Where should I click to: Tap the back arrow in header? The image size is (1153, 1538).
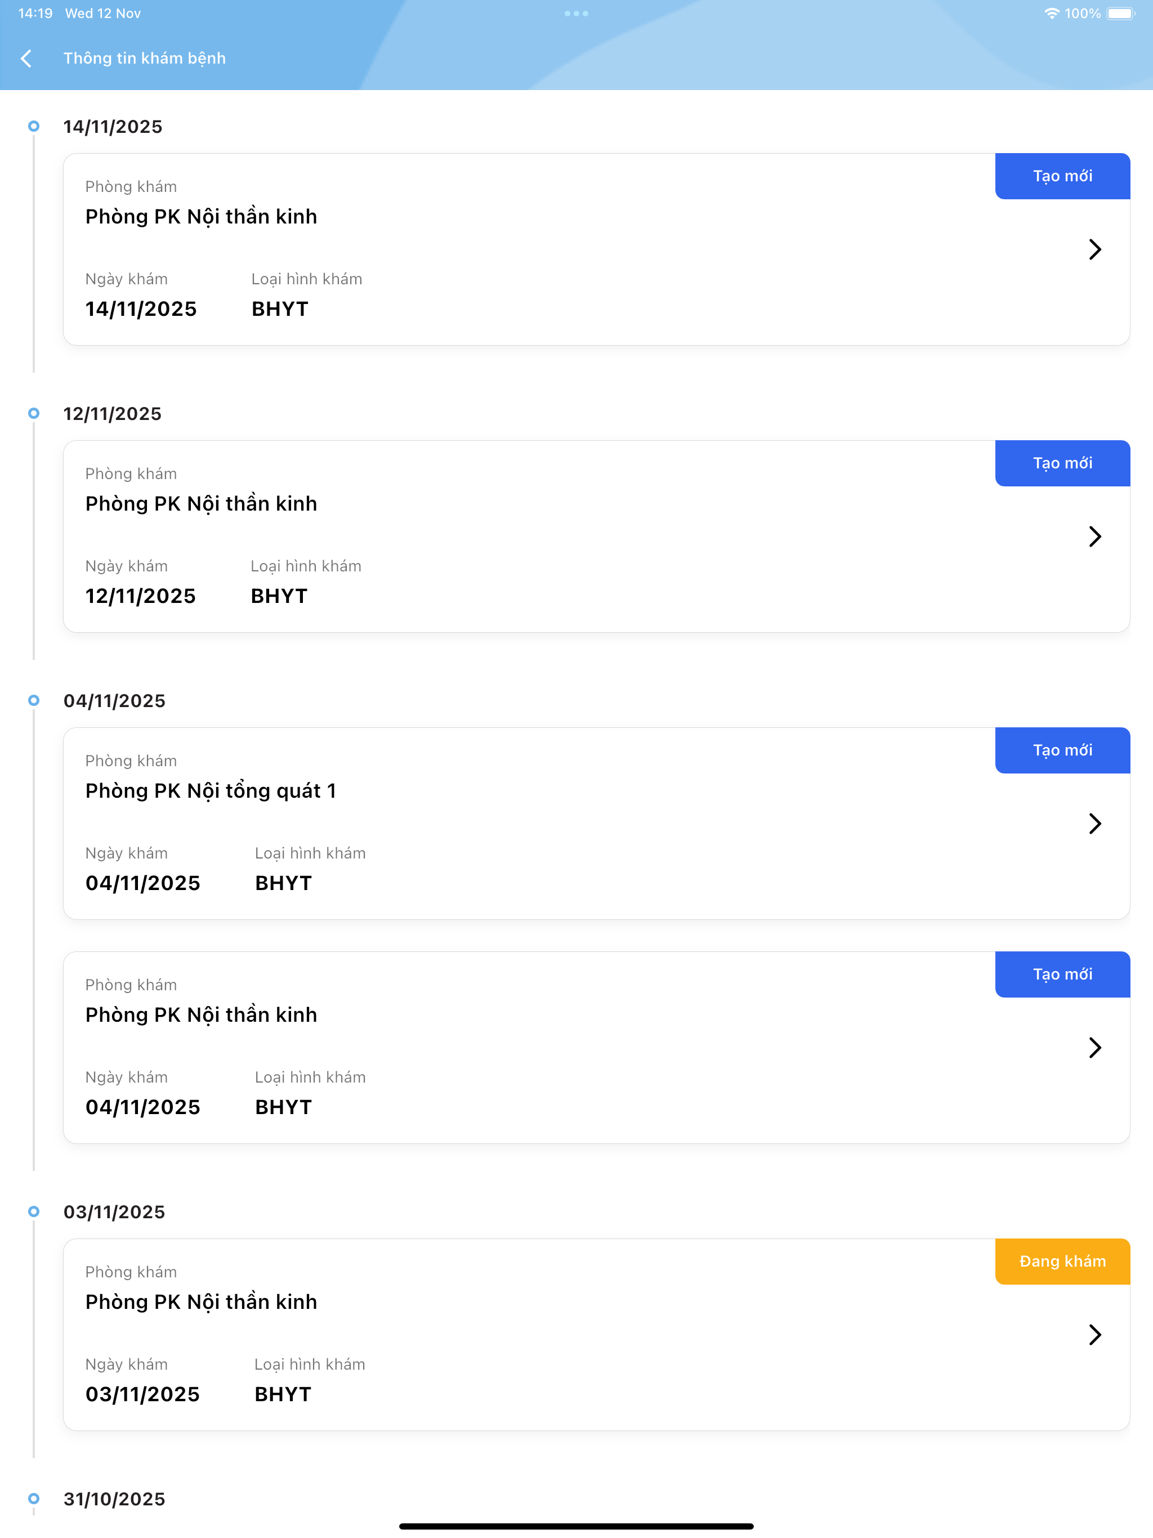click(26, 59)
